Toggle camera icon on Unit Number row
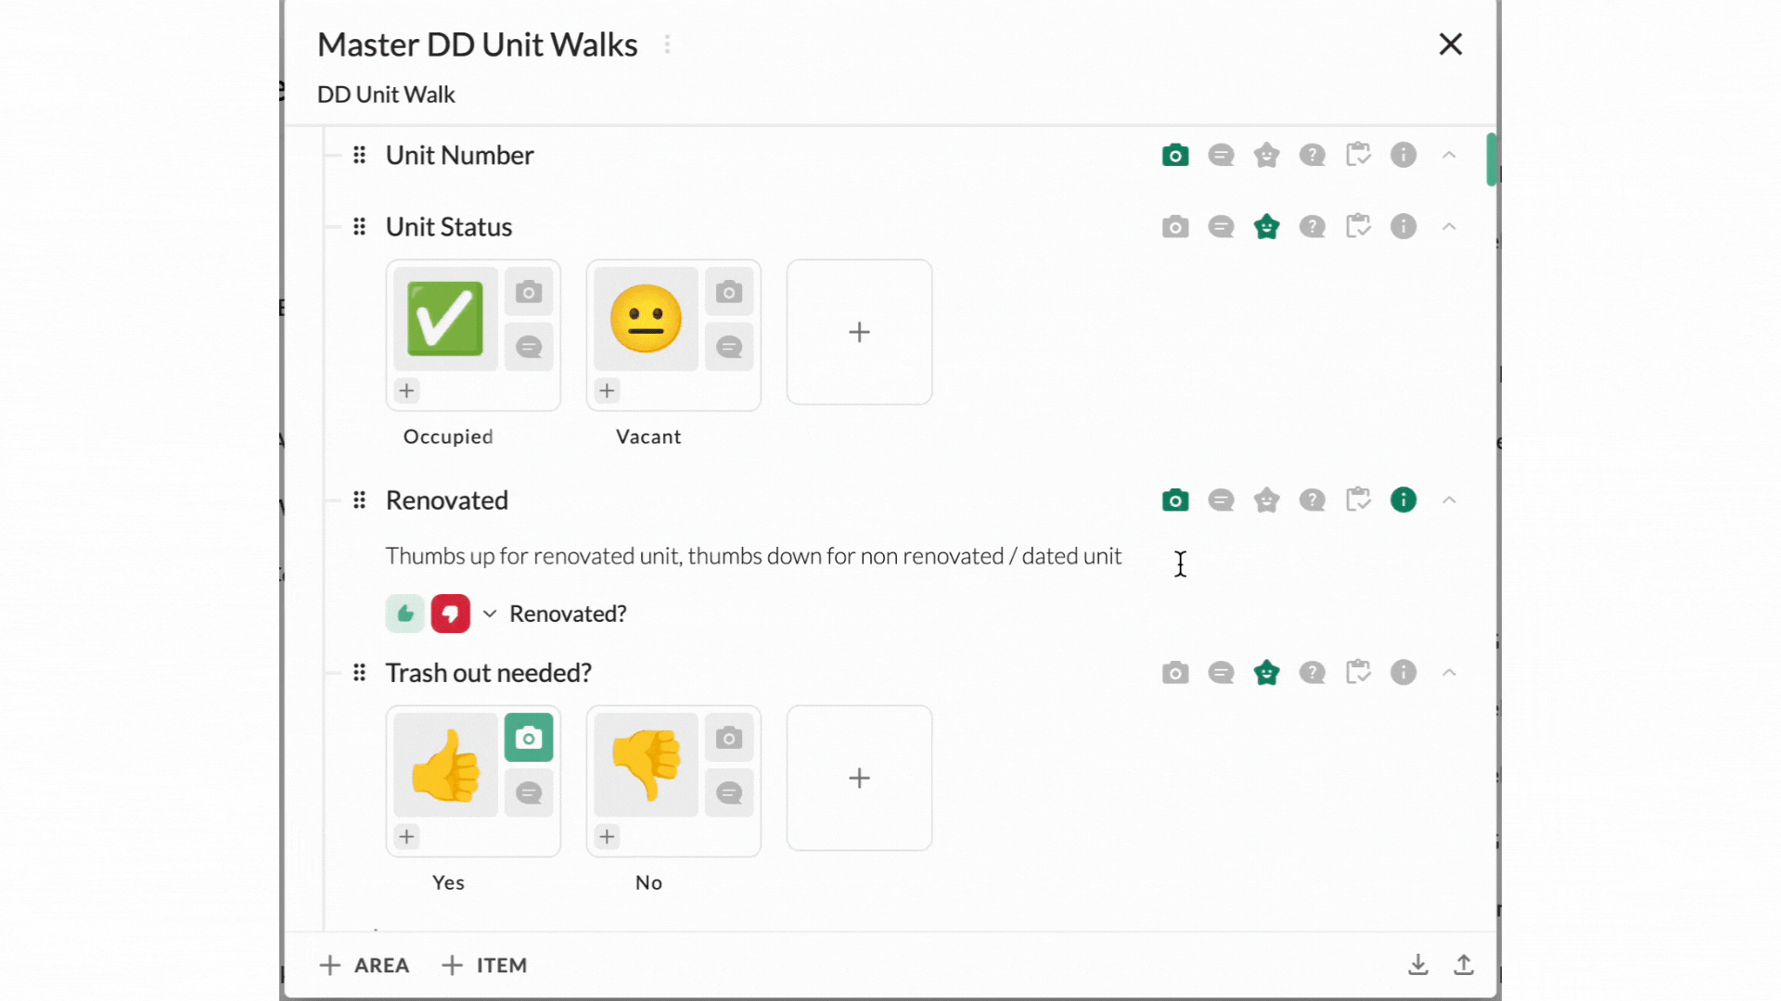 [1175, 155]
